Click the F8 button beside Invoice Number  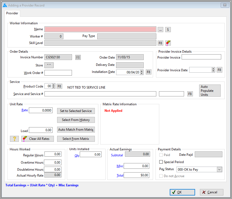pyautogui.click(x=78, y=58)
